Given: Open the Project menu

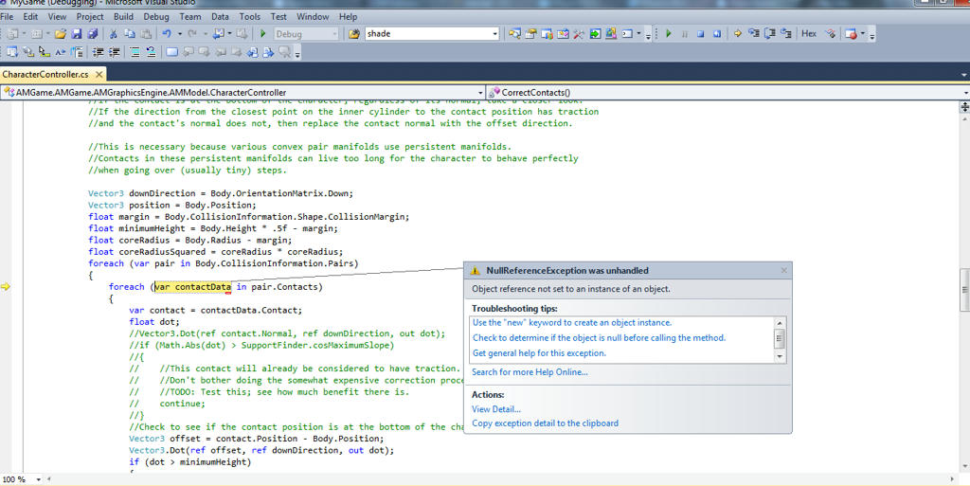Looking at the screenshot, I should (90, 17).
